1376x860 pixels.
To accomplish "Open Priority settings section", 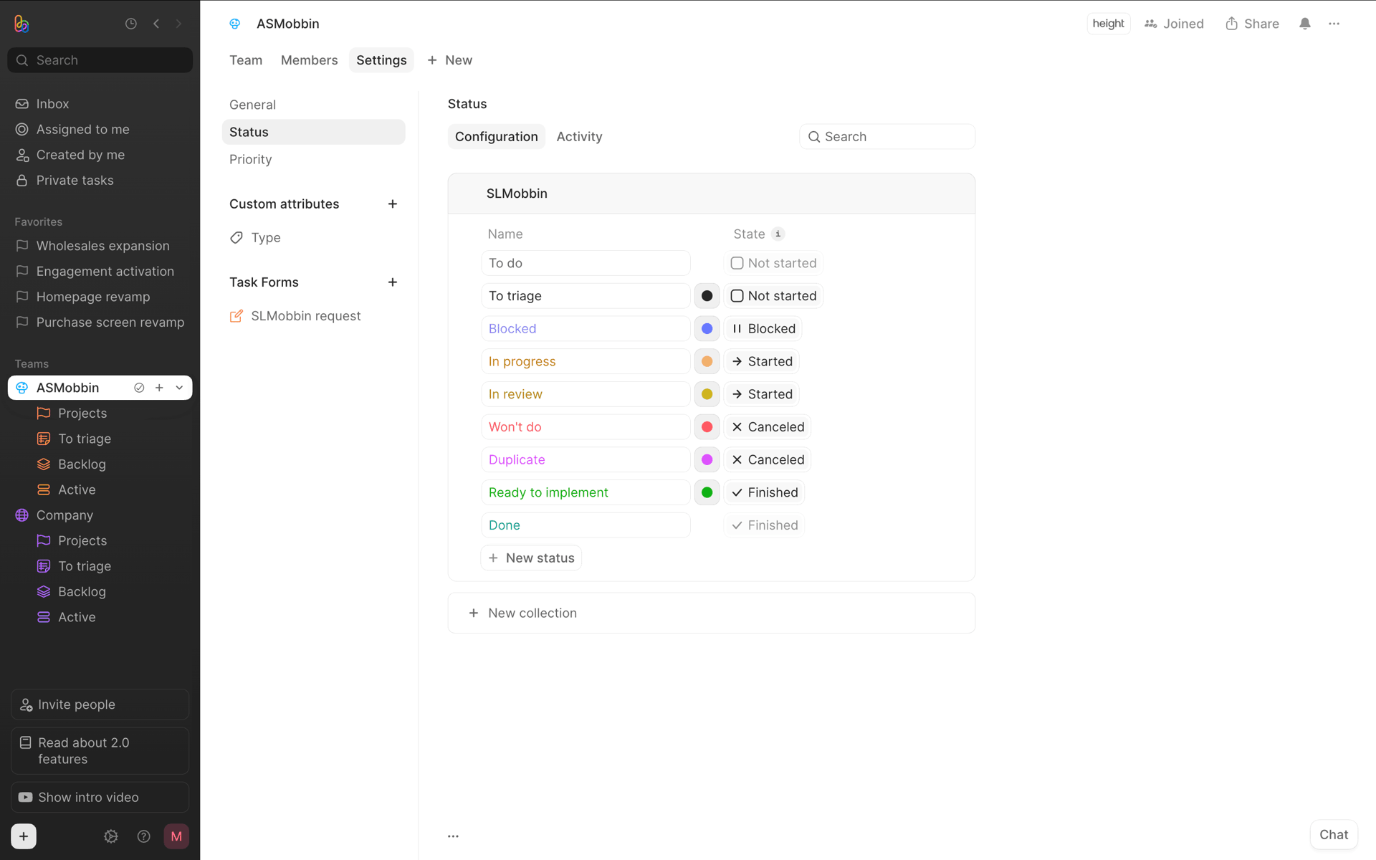I will point(313,159).
